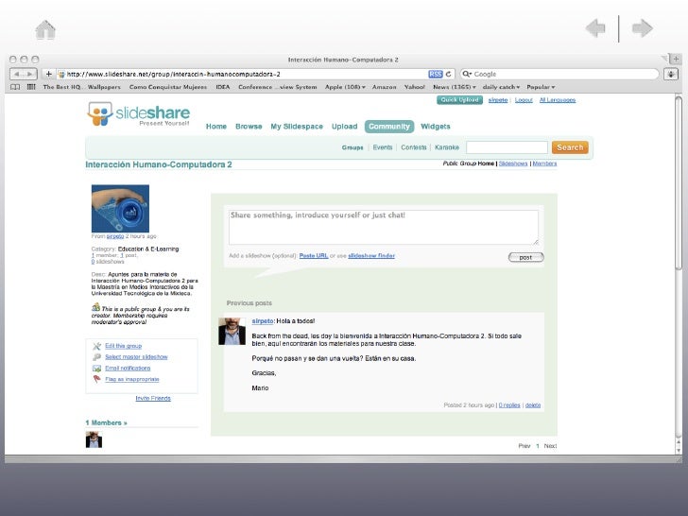Click the home icon above the browser

coord(45,30)
